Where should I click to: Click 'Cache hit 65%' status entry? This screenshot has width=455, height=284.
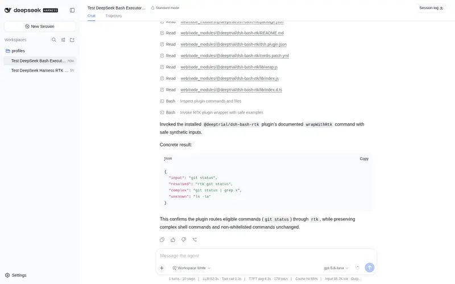(307, 279)
